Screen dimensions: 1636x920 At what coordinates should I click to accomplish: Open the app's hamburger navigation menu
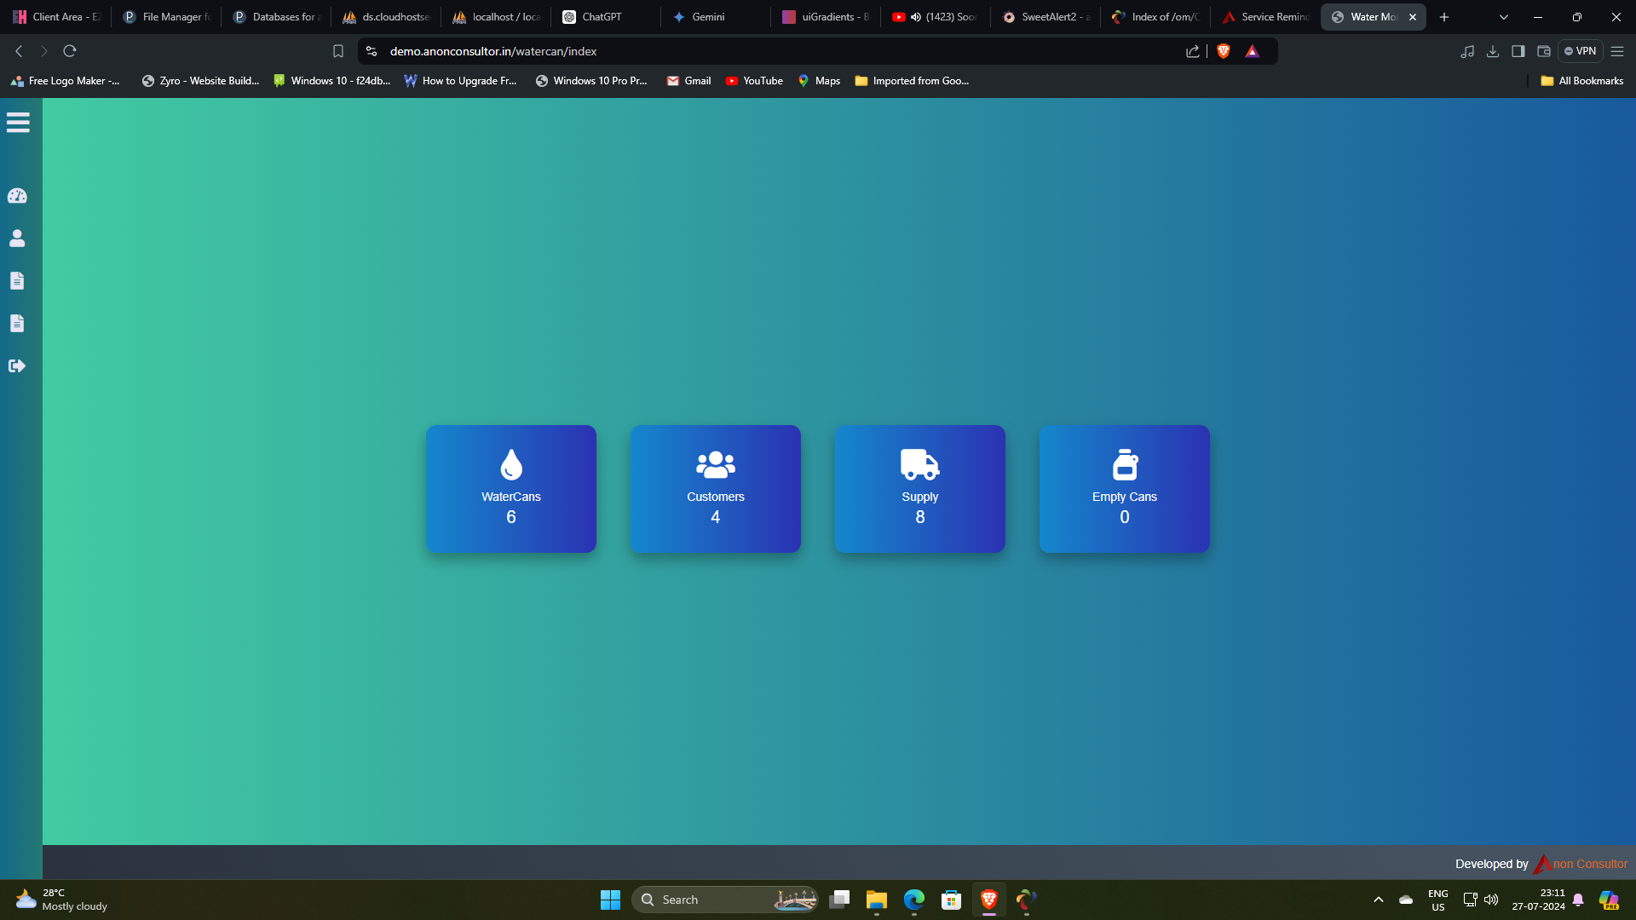click(x=18, y=122)
